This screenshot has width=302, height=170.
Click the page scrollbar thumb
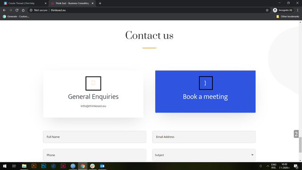point(300,145)
